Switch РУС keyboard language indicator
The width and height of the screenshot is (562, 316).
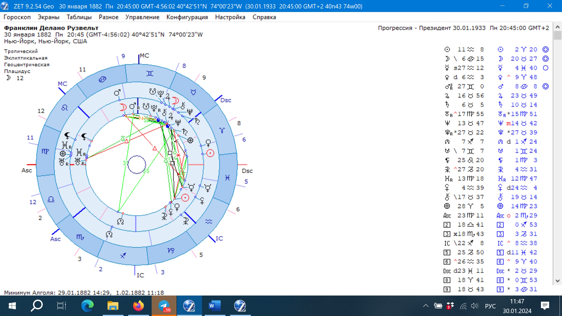coord(490,306)
